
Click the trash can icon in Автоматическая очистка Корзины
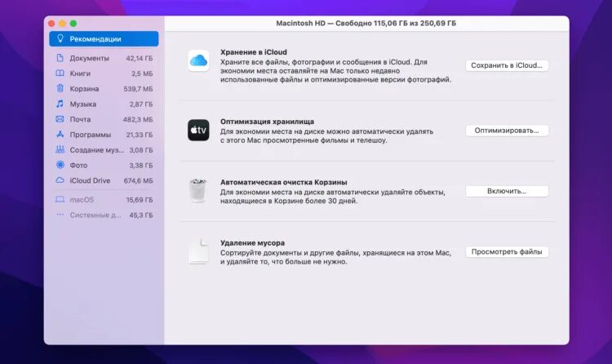pos(198,191)
